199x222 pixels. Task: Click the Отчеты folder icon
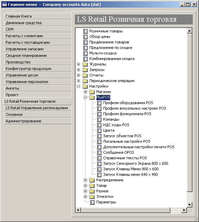tap(85, 75)
